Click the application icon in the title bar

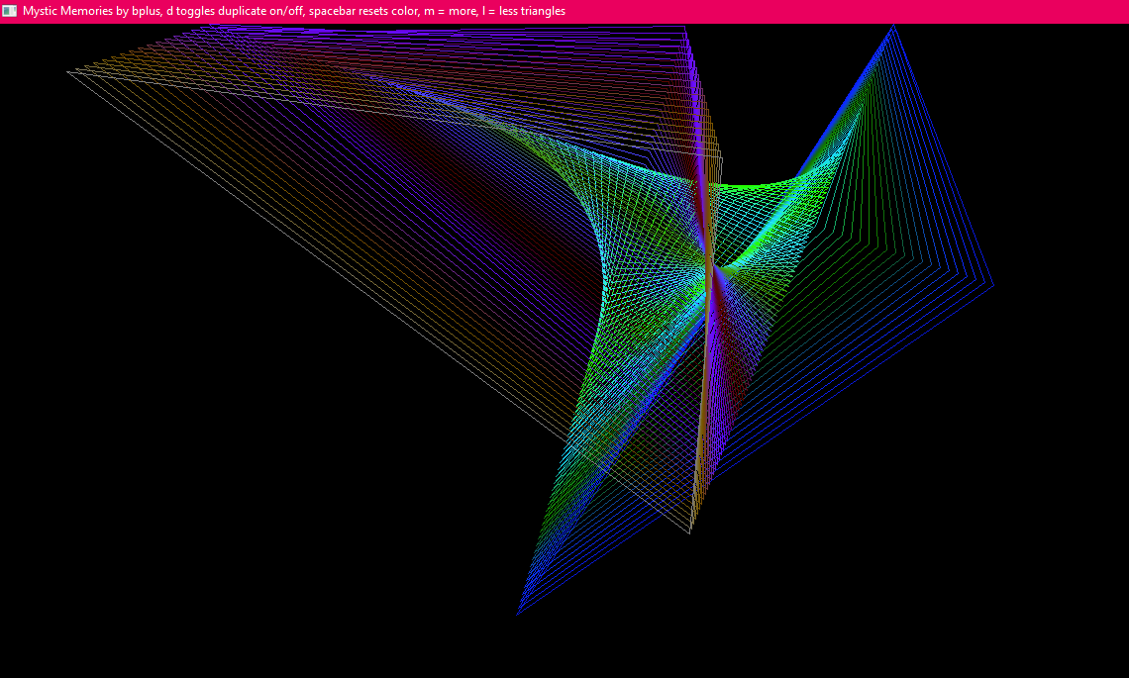click(9, 11)
